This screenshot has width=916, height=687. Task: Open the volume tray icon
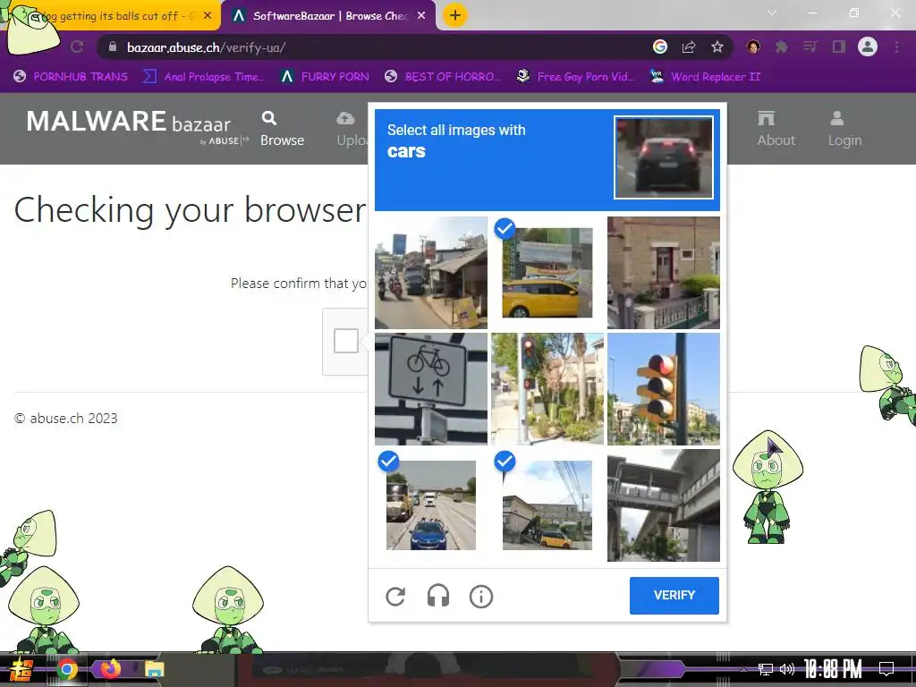tap(787, 669)
